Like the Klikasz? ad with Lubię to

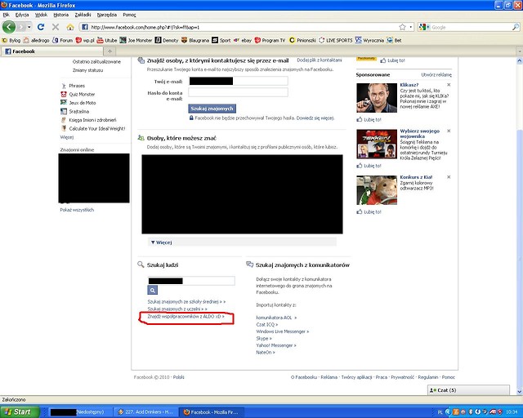(x=369, y=119)
